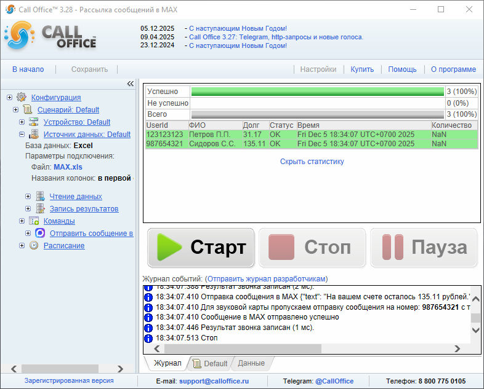Screen dimensions: 484x389
Task: Click the gear icon beside Конфигурация
Action: click(x=22, y=97)
